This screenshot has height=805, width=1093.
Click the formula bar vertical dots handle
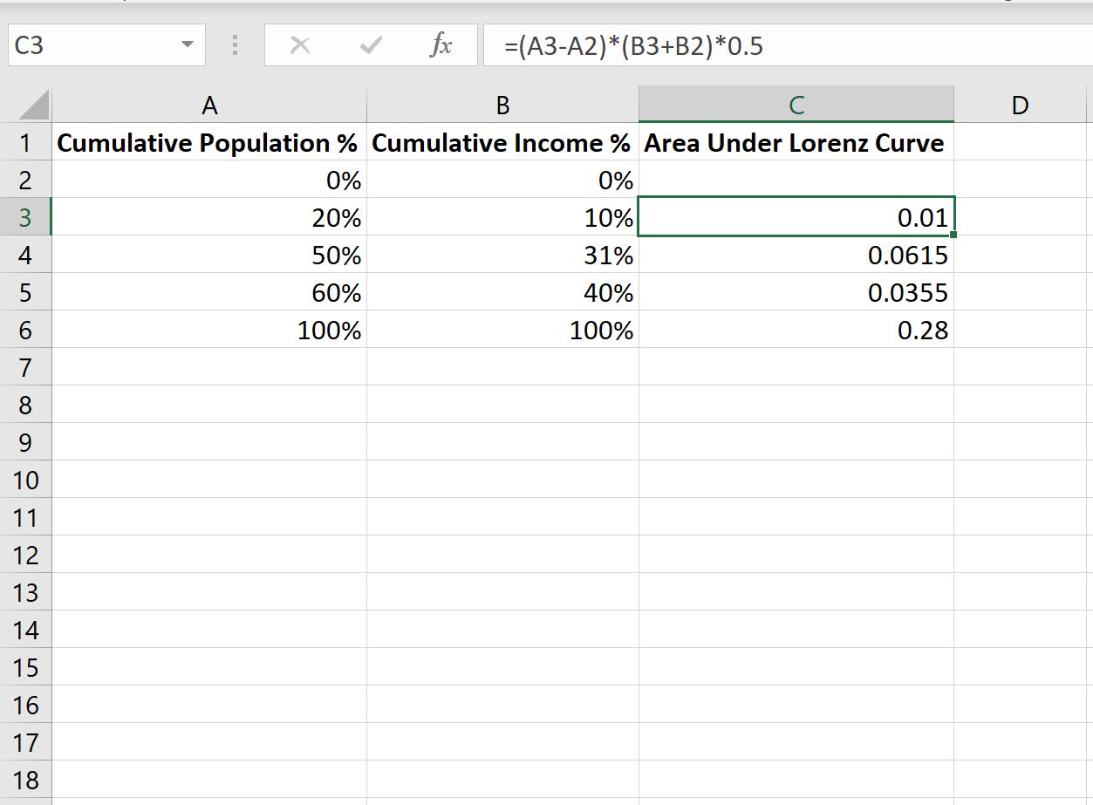(235, 45)
